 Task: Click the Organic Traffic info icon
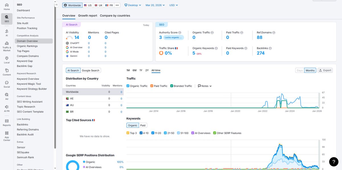click(x=212, y=33)
